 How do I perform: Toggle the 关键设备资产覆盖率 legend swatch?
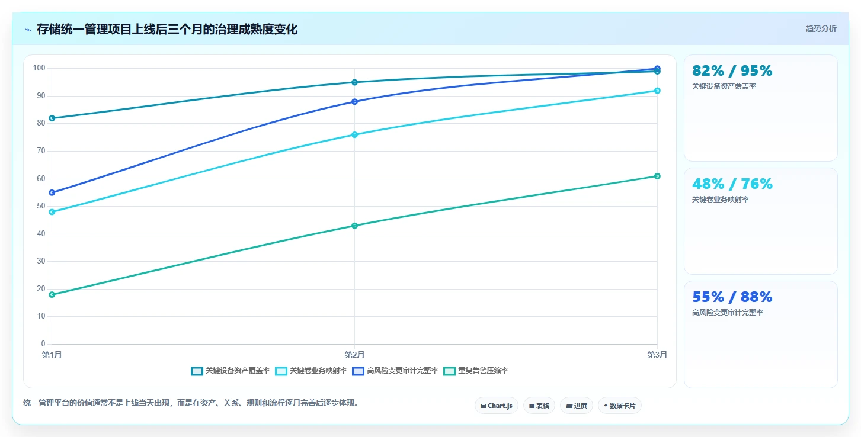click(197, 371)
